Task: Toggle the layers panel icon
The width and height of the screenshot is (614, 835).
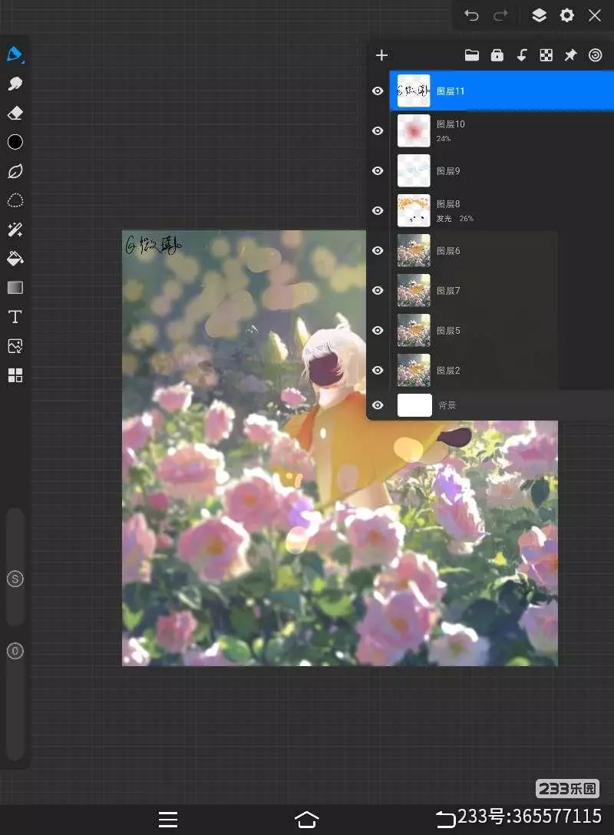Action: 539,15
